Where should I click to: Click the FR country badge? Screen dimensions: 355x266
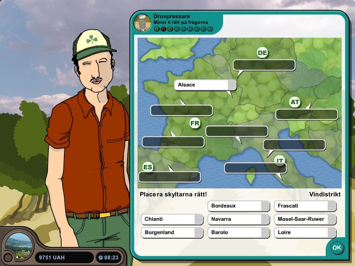(195, 123)
